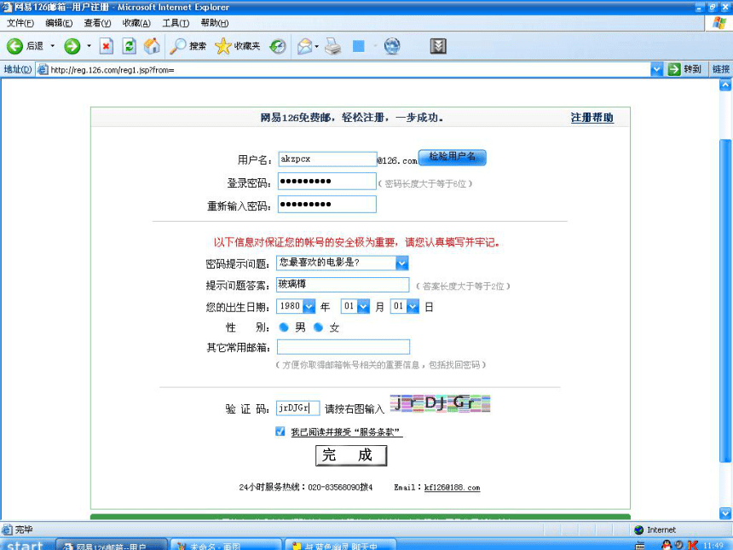The width and height of the screenshot is (733, 550).
Task: Select the 女 (female) radio button
Action: pyautogui.click(x=319, y=327)
